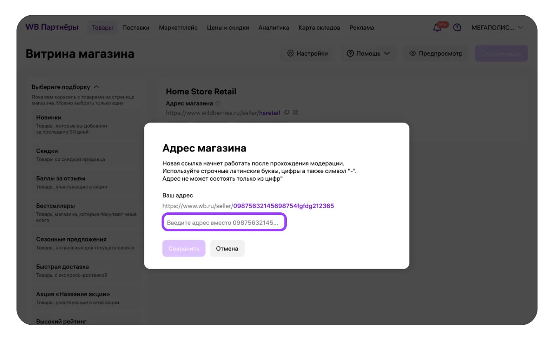Open Предпросмотр with the eye icon
The height and width of the screenshot is (340, 554).
pos(436,54)
